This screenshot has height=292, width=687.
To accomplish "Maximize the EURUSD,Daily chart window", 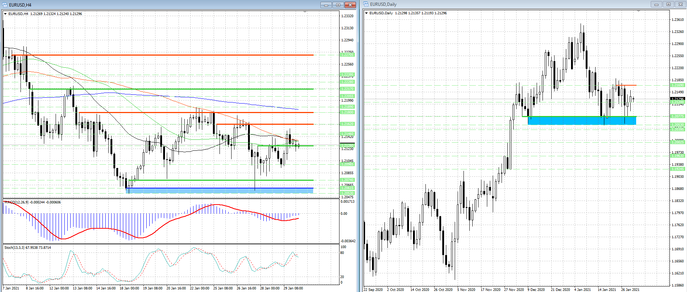I will pyautogui.click(x=668, y=4).
